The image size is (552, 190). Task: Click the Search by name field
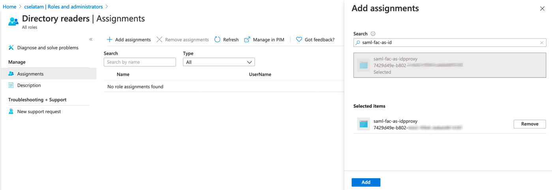point(140,62)
